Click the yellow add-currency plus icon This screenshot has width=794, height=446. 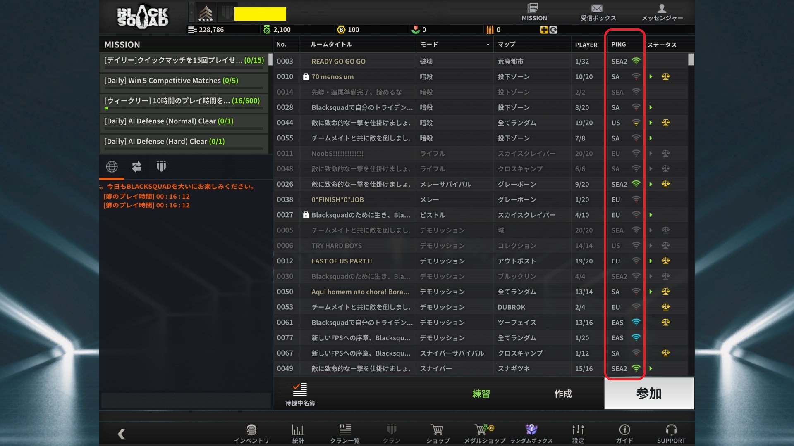point(544,30)
